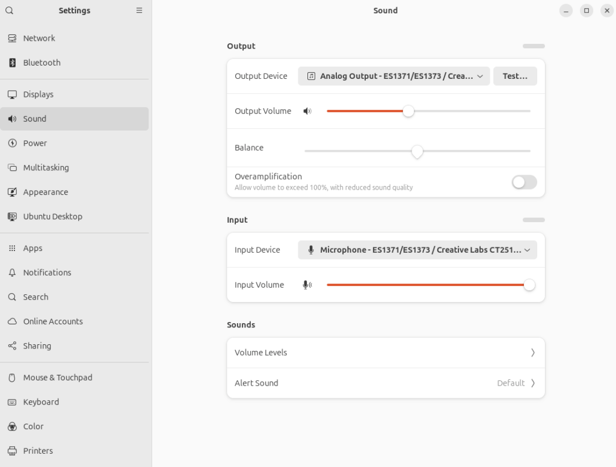Go to Displays settings panel
The image size is (616, 467).
coord(38,94)
